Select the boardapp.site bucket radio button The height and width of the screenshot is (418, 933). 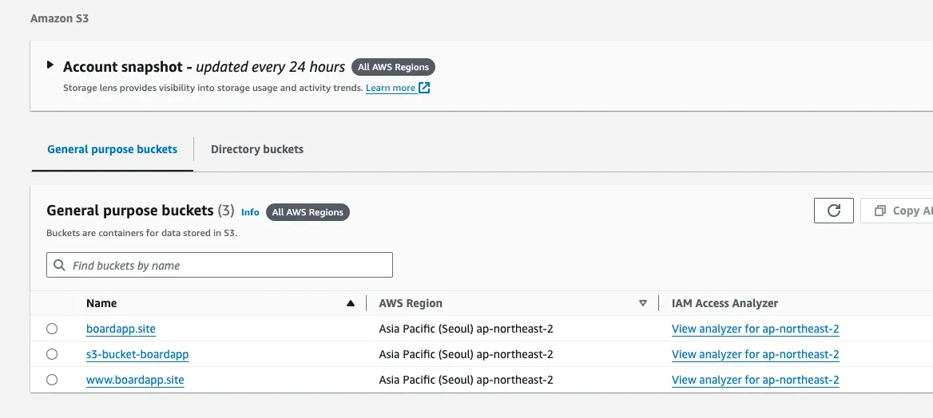(52, 329)
